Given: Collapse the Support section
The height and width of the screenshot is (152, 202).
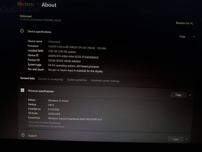Looking at the screenshot, I should pos(186,139).
